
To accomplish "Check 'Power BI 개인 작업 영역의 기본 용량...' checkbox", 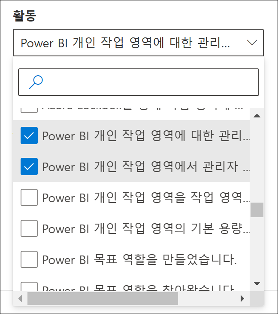I will 29,228.
